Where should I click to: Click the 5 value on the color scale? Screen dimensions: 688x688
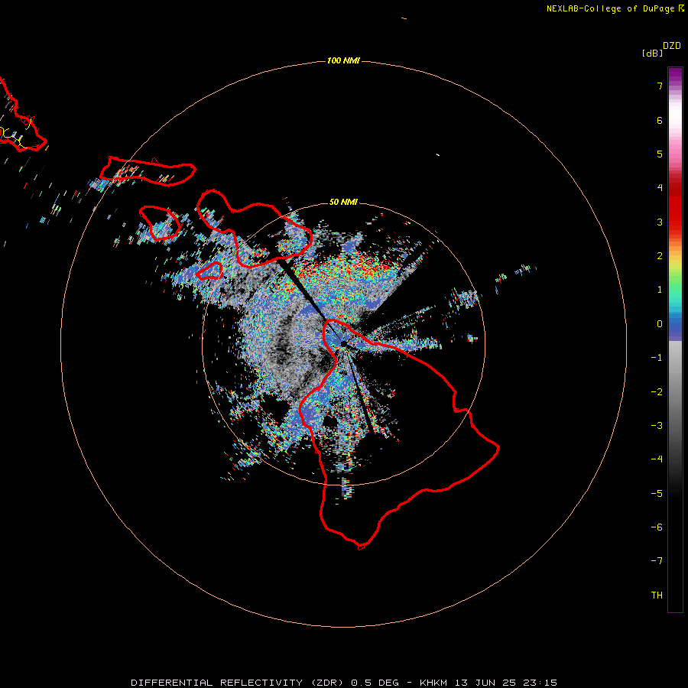660,154
